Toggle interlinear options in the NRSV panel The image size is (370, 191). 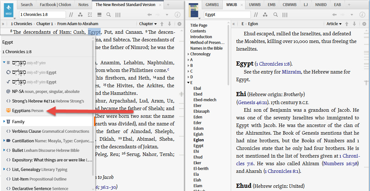coord(90,15)
